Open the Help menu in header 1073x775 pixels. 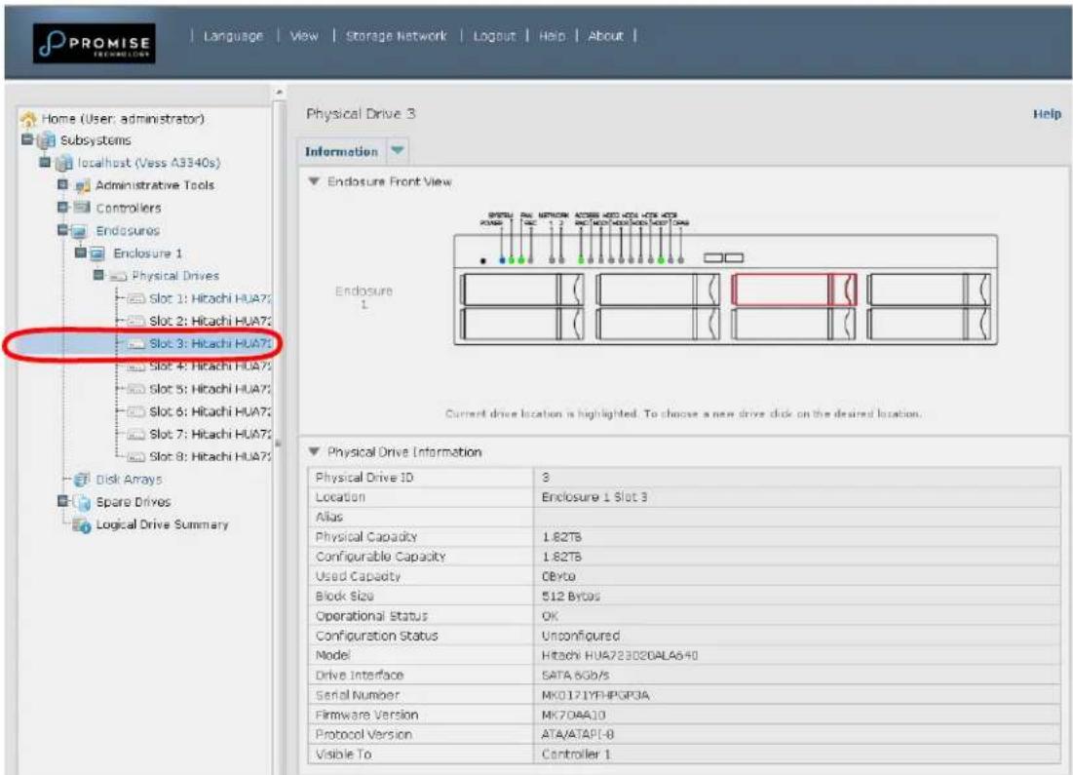(x=553, y=36)
